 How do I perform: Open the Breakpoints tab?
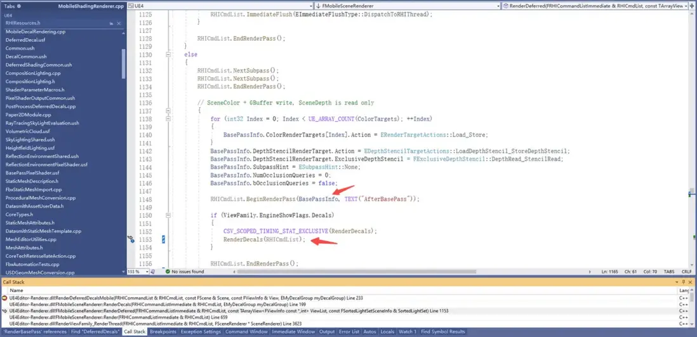[x=163, y=332]
